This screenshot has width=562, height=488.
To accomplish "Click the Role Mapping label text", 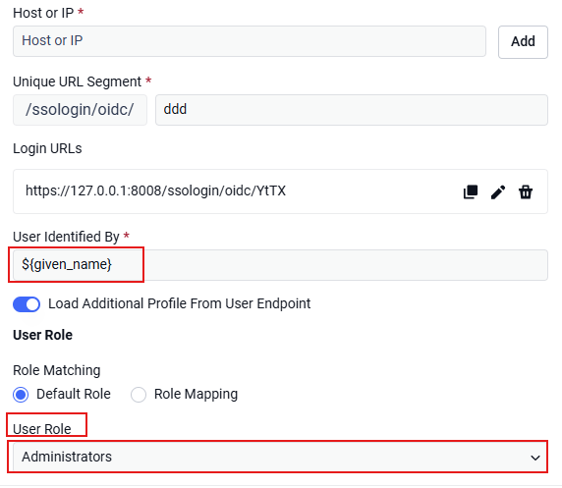I will pyautogui.click(x=196, y=394).
